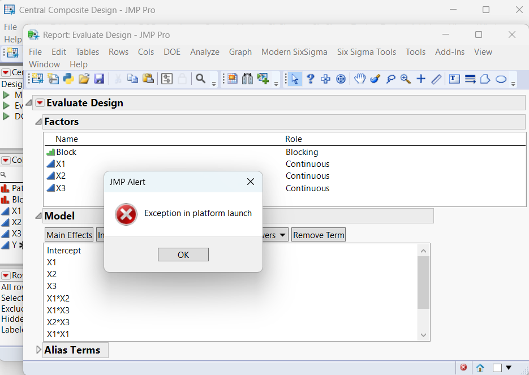Screen dimensions: 529x375
Task: Select the Scroller target tool
Action: tap(341, 79)
